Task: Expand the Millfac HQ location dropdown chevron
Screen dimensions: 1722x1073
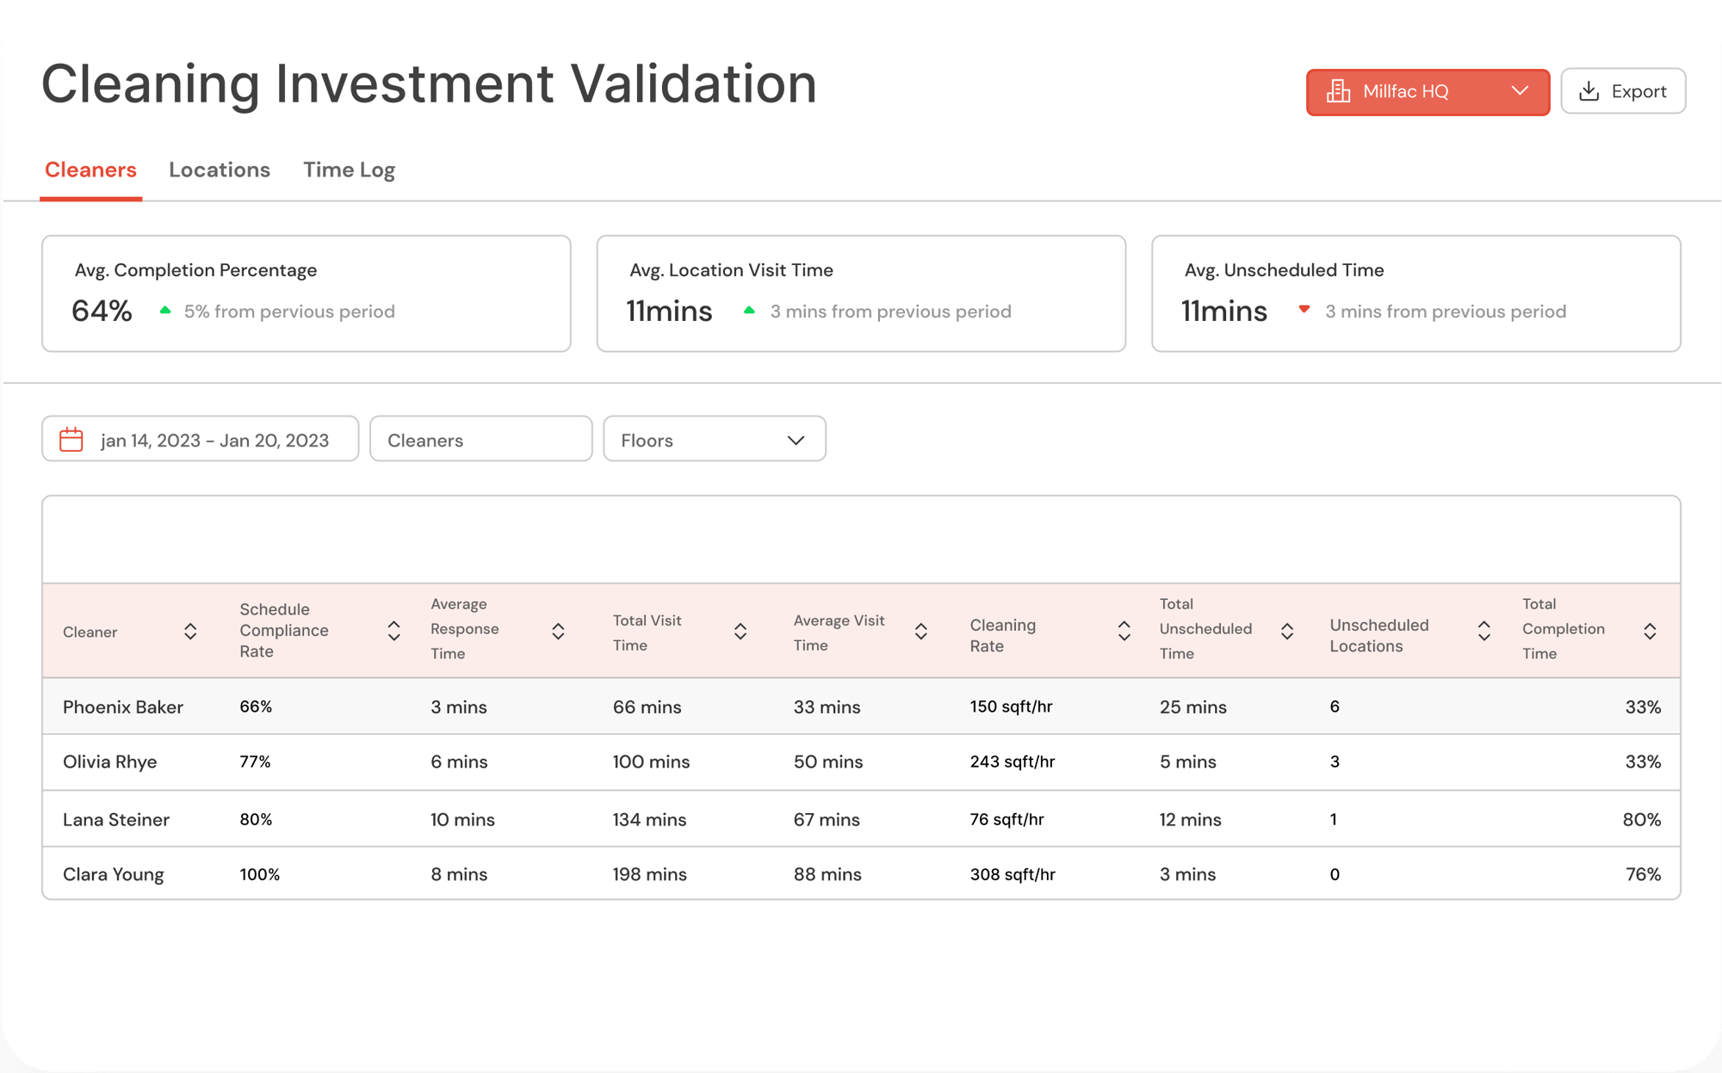Action: pos(1521,91)
